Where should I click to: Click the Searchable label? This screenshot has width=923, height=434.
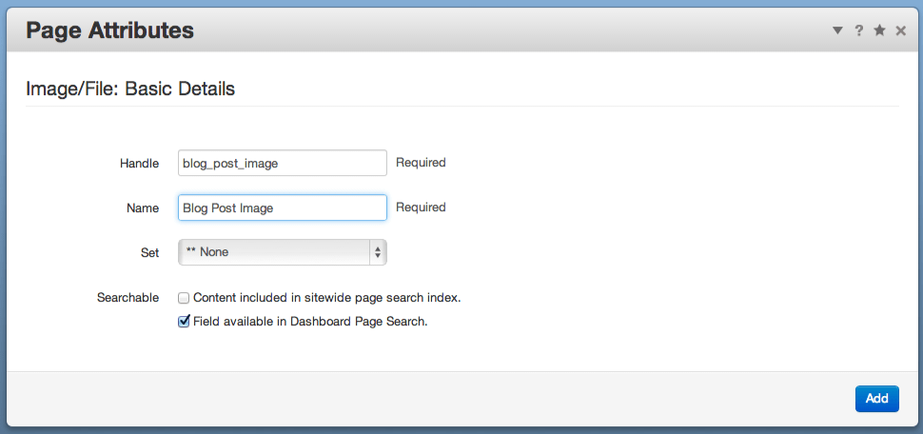[128, 298]
